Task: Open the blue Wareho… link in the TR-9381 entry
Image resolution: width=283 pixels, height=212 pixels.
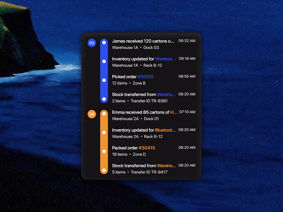Action: 166,95
